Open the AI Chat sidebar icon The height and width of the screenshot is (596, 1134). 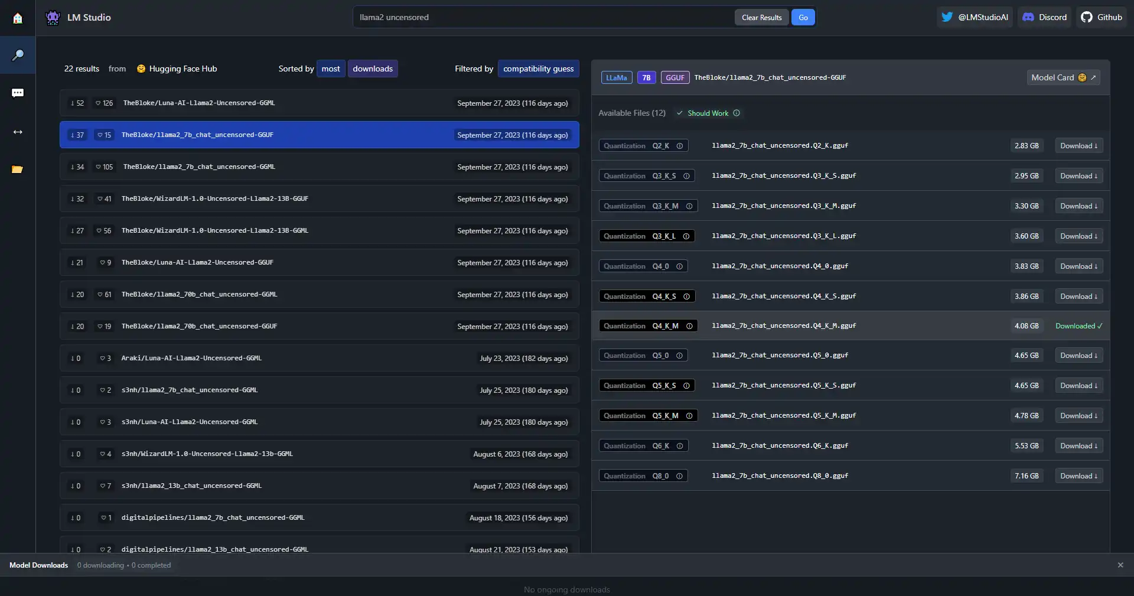18,93
